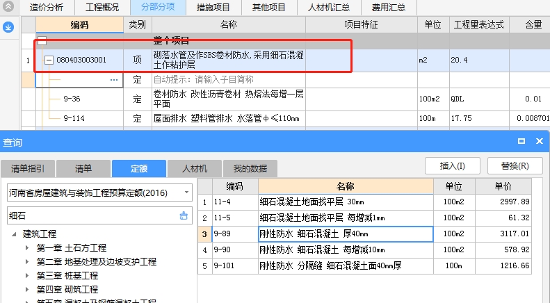Click the search field cleanup icon
Screen dimensions: 550x303
184,215
